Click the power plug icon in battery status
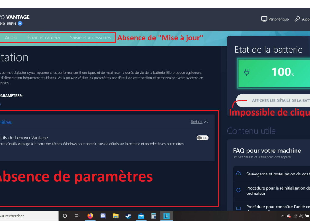The image size is (310, 221). [247, 72]
